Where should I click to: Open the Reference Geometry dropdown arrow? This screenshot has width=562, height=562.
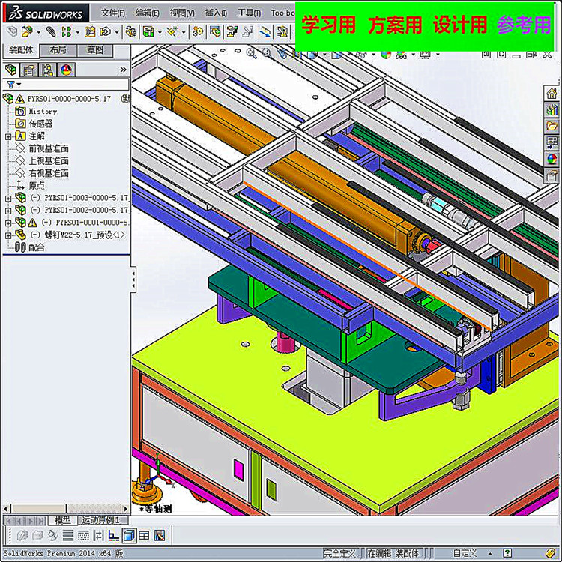click(184, 33)
